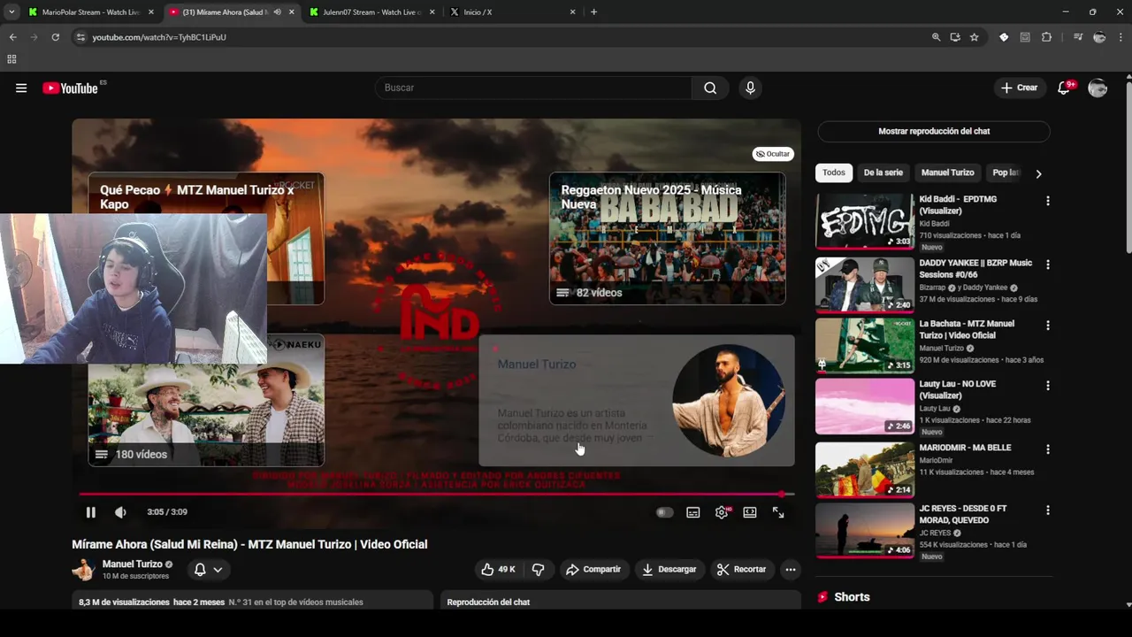Pause the video playback
The image size is (1132, 637).
click(90, 512)
